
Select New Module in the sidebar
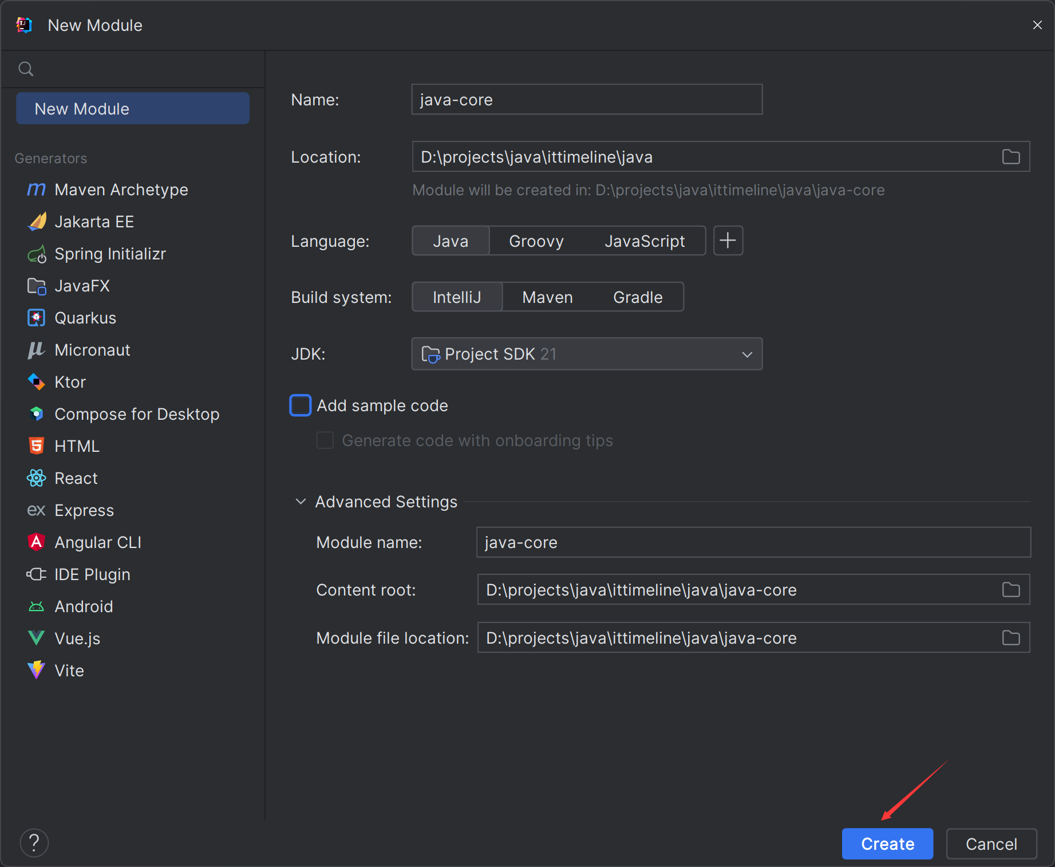[x=133, y=108]
